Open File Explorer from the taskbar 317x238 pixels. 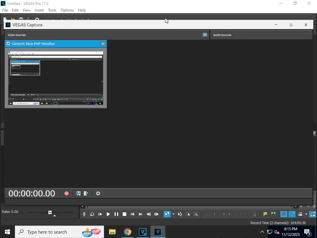[x=112, y=232]
